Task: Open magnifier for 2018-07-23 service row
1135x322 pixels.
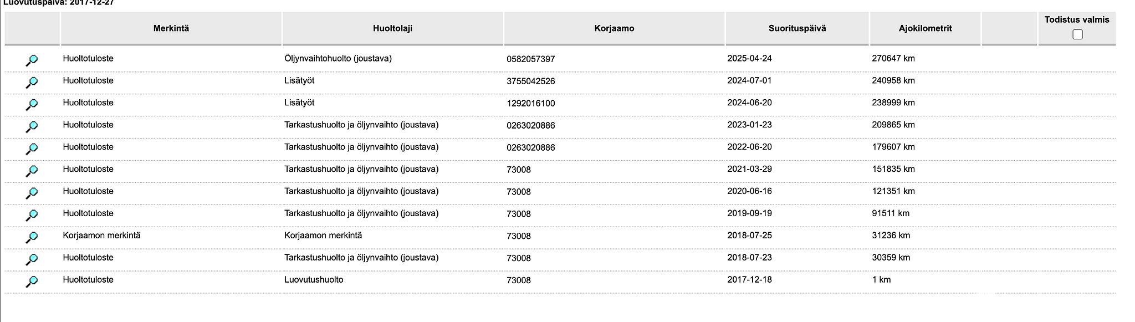Action: [x=32, y=260]
